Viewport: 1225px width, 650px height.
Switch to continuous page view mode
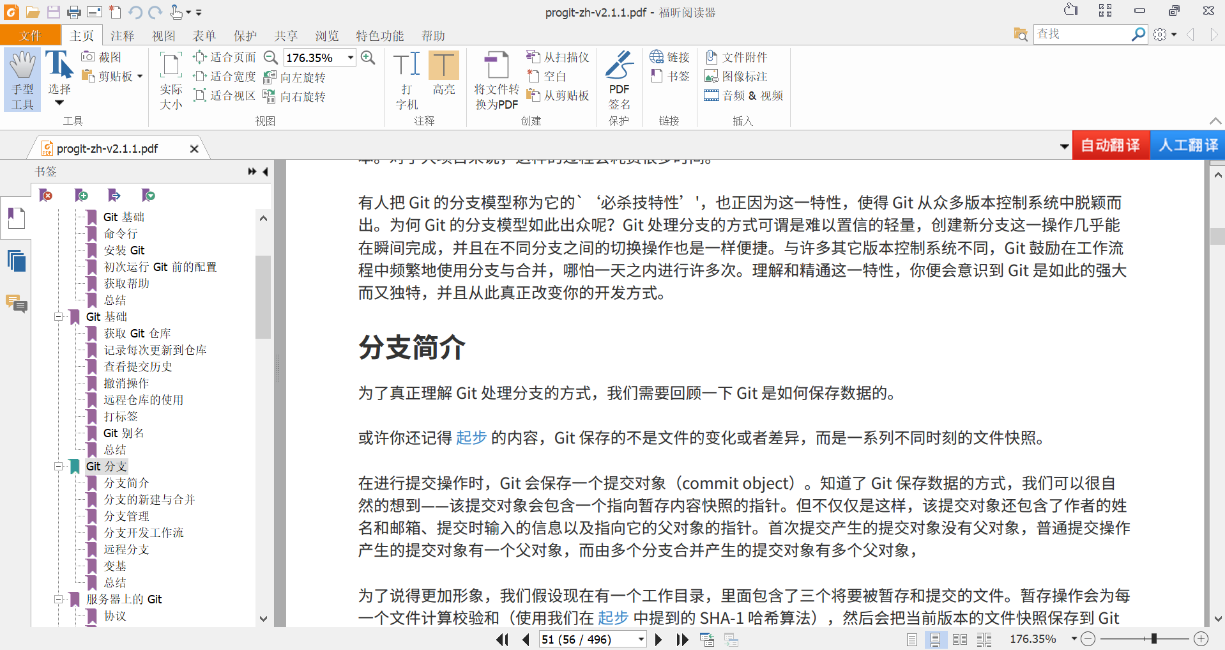(935, 639)
